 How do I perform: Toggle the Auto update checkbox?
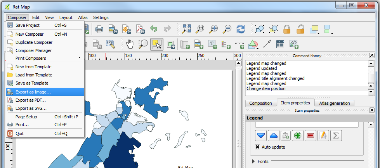coord(257,147)
